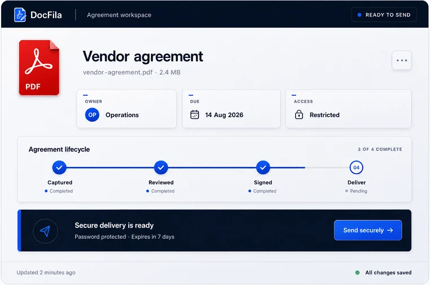Click the Send securely button
The image size is (430, 285).
pos(368,230)
